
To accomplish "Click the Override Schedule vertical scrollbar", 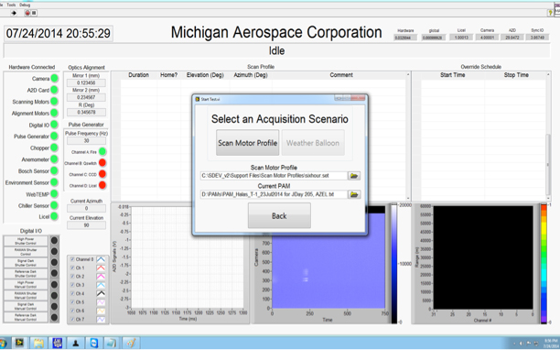I will pyautogui.click(x=548, y=136).
